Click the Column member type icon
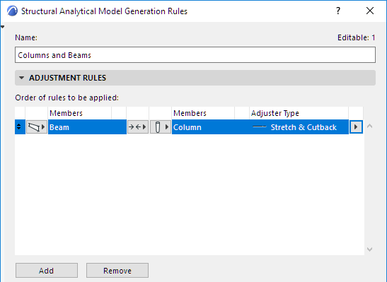Screen dimensions: 387x282 click(x=158, y=127)
